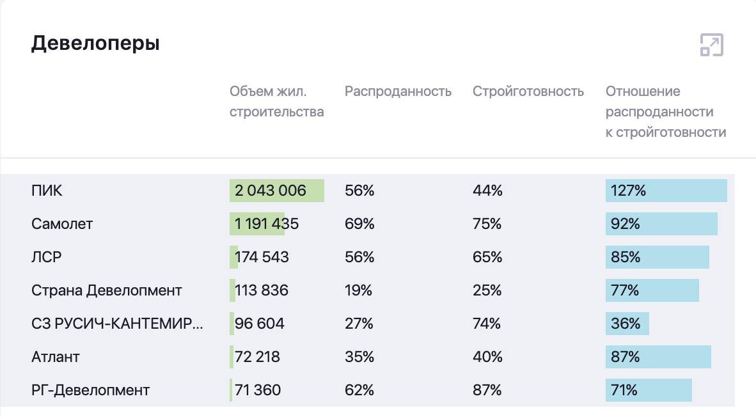Image resolution: width=756 pixels, height=417 pixels.
Task: Click the ЛСР developer name
Action: 47,257
